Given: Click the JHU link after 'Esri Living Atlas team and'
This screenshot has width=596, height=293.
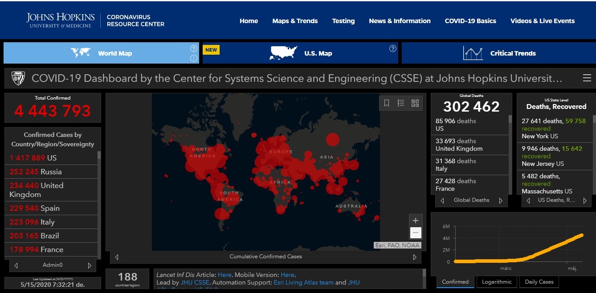Looking at the screenshot, I should 354,282.
